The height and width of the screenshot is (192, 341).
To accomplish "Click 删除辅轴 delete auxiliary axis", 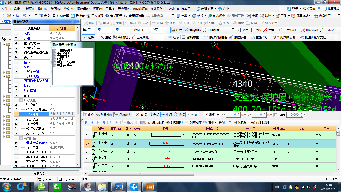I will point(309,30).
